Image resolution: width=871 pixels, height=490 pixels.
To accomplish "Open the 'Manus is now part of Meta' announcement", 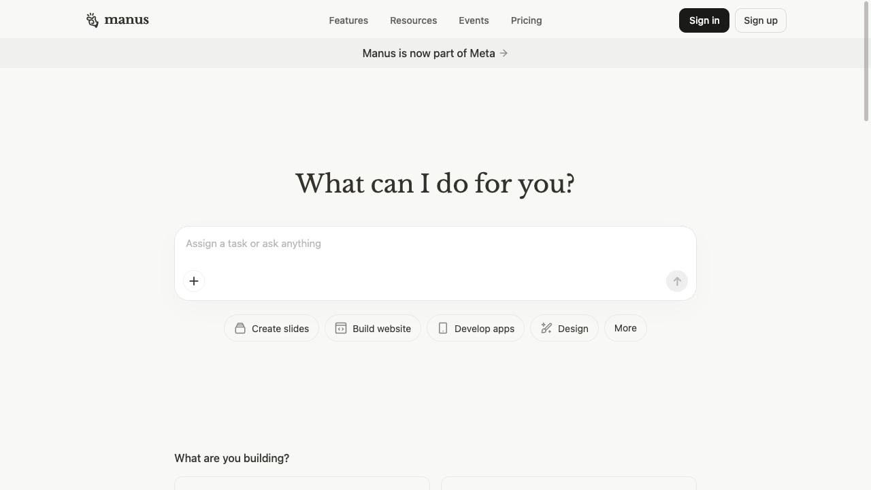I will pyautogui.click(x=429, y=53).
